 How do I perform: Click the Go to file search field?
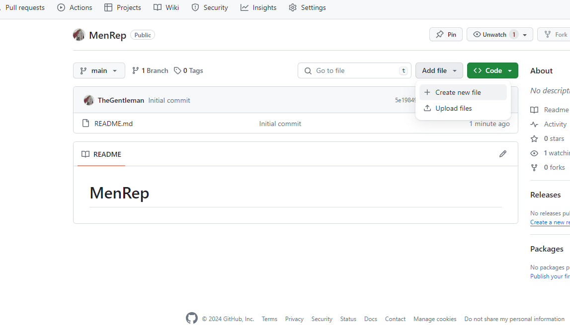[x=354, y=70]
